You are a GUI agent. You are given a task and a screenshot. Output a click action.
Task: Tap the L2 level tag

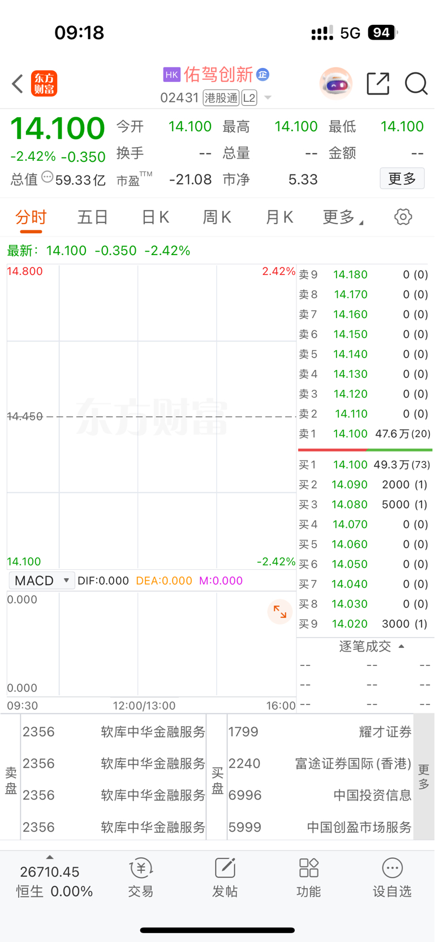coord(249,98)
